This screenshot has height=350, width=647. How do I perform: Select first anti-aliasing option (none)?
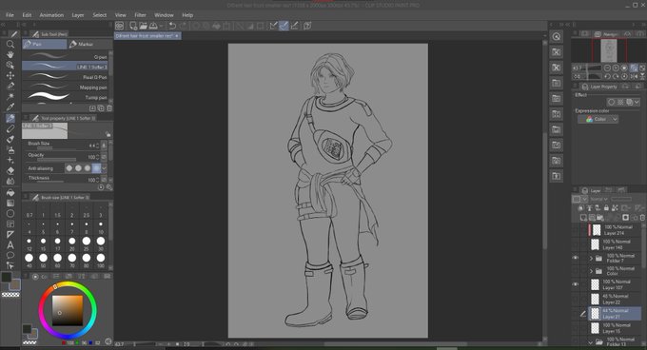tap(69, 167)
